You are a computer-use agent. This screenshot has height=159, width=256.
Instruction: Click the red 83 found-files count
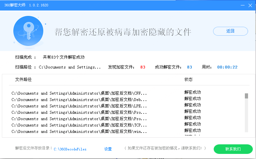pyautogui.click(x=143, y=67)
